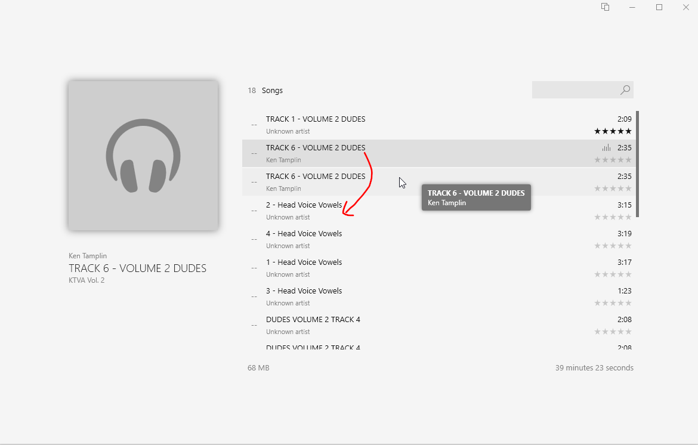The height and width of the screenshot is (445, 698).
Task: Select the duplicate TRACK 6 row below the playing one
Action: point(316,176)
